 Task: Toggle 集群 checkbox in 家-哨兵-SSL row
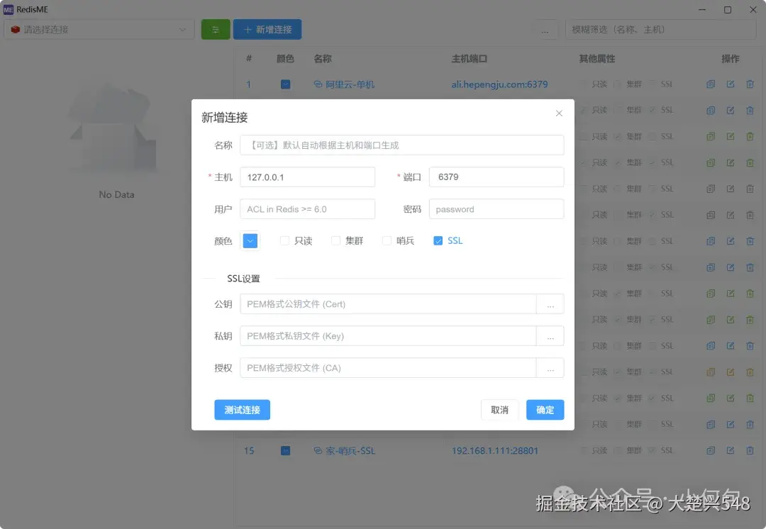618,450
